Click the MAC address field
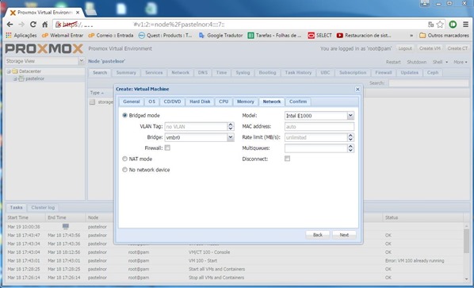Image resolution: width=474 pixels, height=288 pixels. [x=319, y=126]
